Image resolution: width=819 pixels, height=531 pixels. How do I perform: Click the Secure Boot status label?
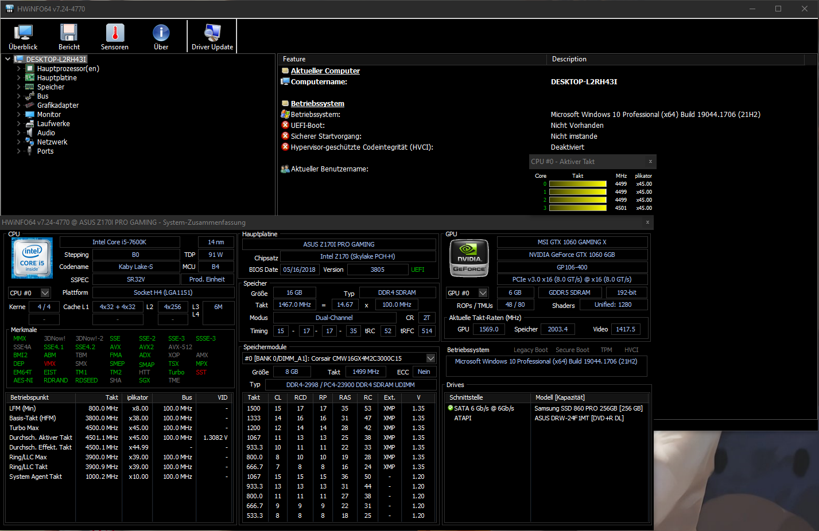572,350
